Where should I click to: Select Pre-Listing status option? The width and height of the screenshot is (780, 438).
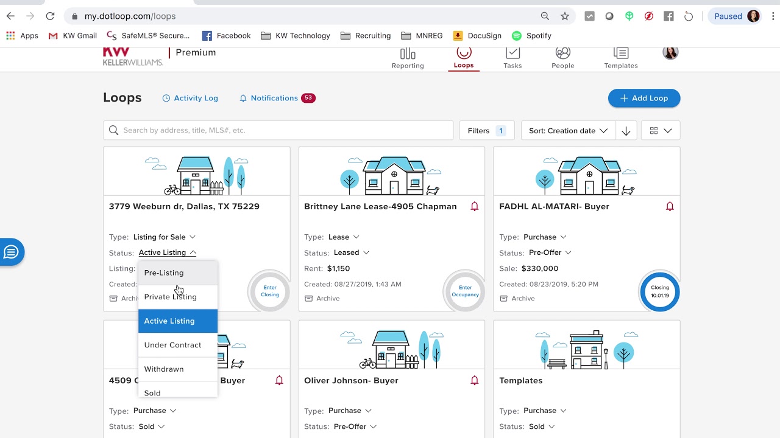178,273
